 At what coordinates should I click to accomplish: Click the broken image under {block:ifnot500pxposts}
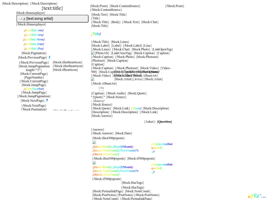point(94,143)
